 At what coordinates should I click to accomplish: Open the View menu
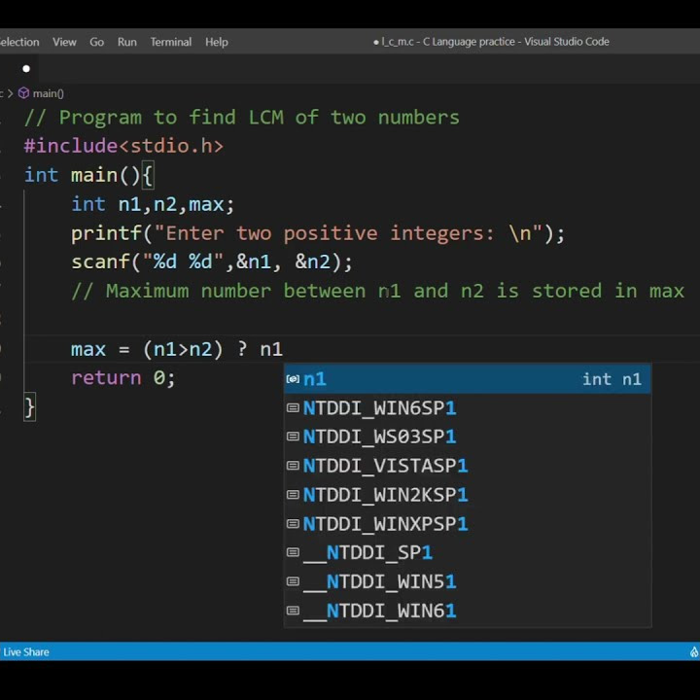64,42
